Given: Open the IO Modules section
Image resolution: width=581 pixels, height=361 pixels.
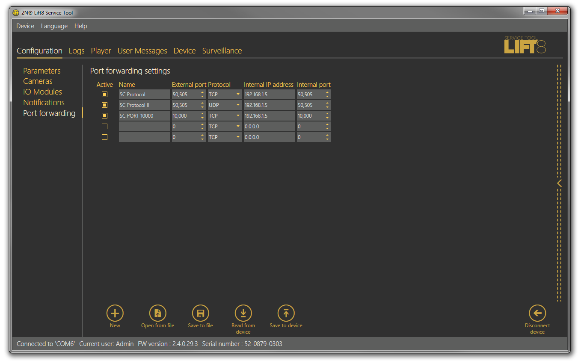Looking at the screenshot, I should coord(42,92).
